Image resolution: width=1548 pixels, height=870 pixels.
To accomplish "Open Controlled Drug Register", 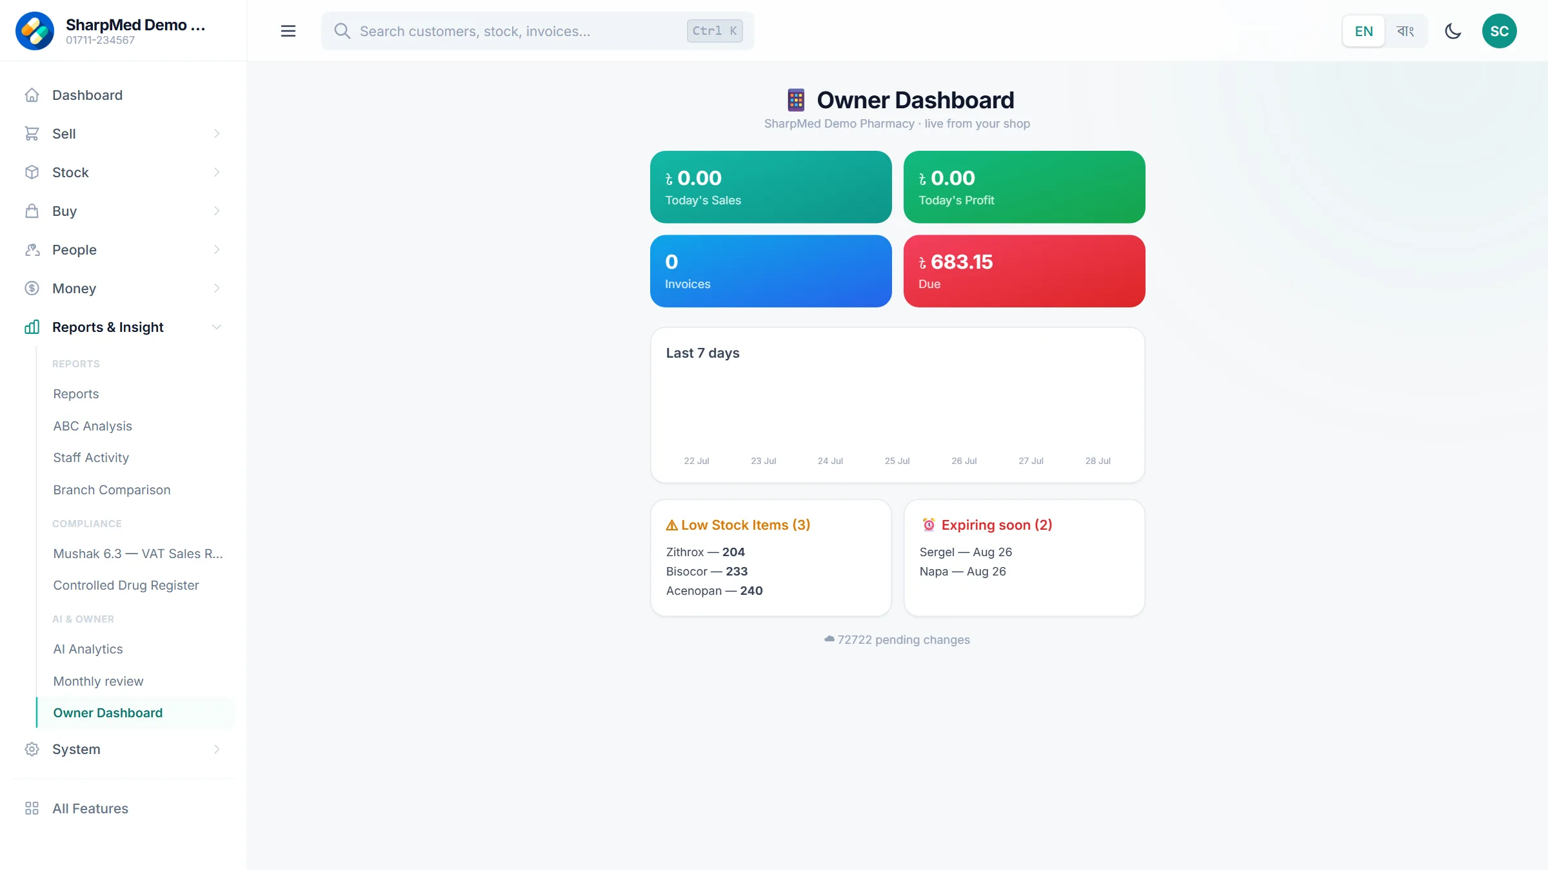I will click(135, 585).
